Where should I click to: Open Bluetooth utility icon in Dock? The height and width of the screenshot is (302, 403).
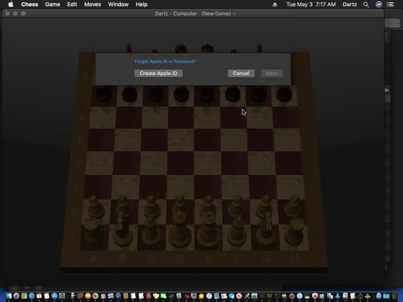coord(337,296)
